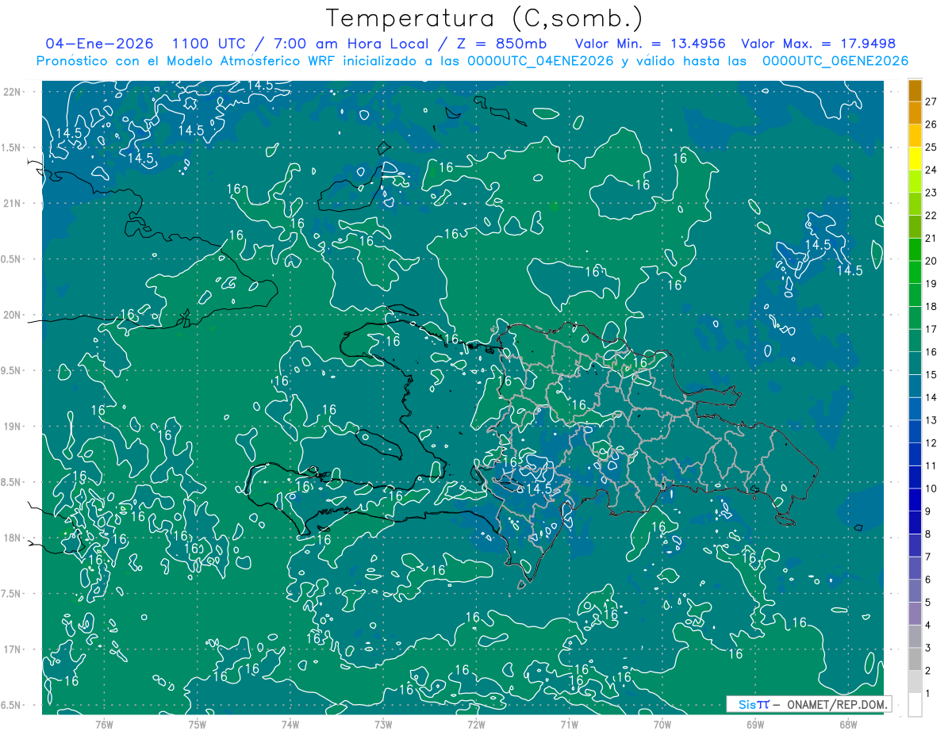Viewport: 952px width, 735px height.
Task: Click the '71W' longitude axis label
Action: point(569,724)
